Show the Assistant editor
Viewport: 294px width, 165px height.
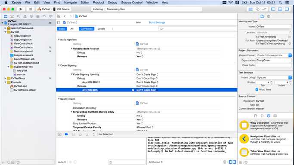(257, 9)
